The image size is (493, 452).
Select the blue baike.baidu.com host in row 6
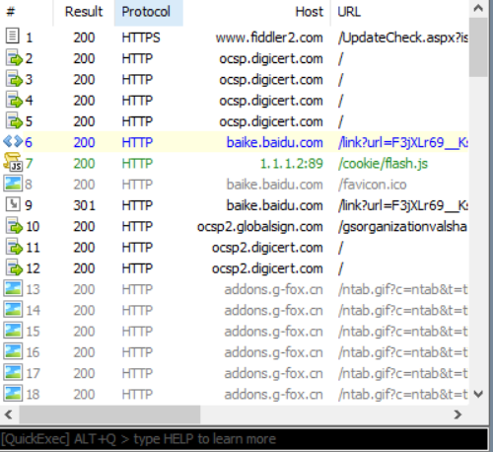[x=275, y=142]
